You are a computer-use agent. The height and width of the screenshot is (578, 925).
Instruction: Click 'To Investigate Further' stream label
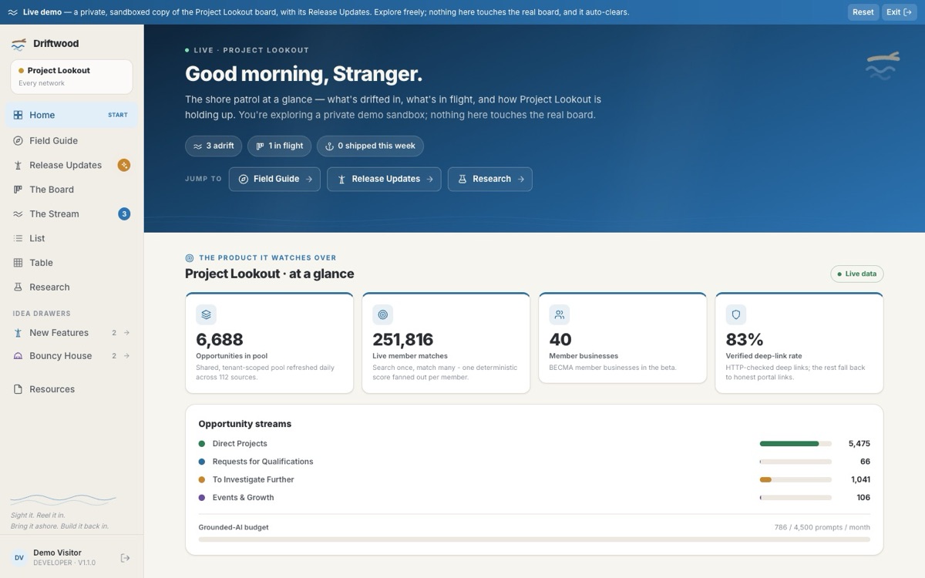coord(253,479)
